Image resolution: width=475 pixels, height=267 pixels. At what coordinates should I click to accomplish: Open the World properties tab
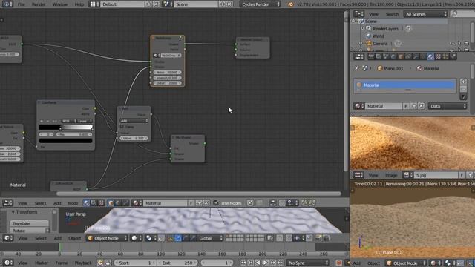393,56
